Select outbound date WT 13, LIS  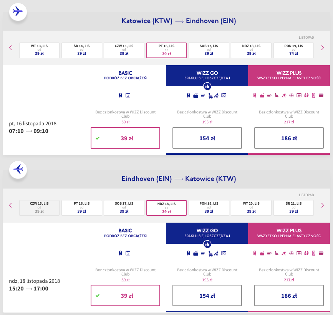(40, 50)
